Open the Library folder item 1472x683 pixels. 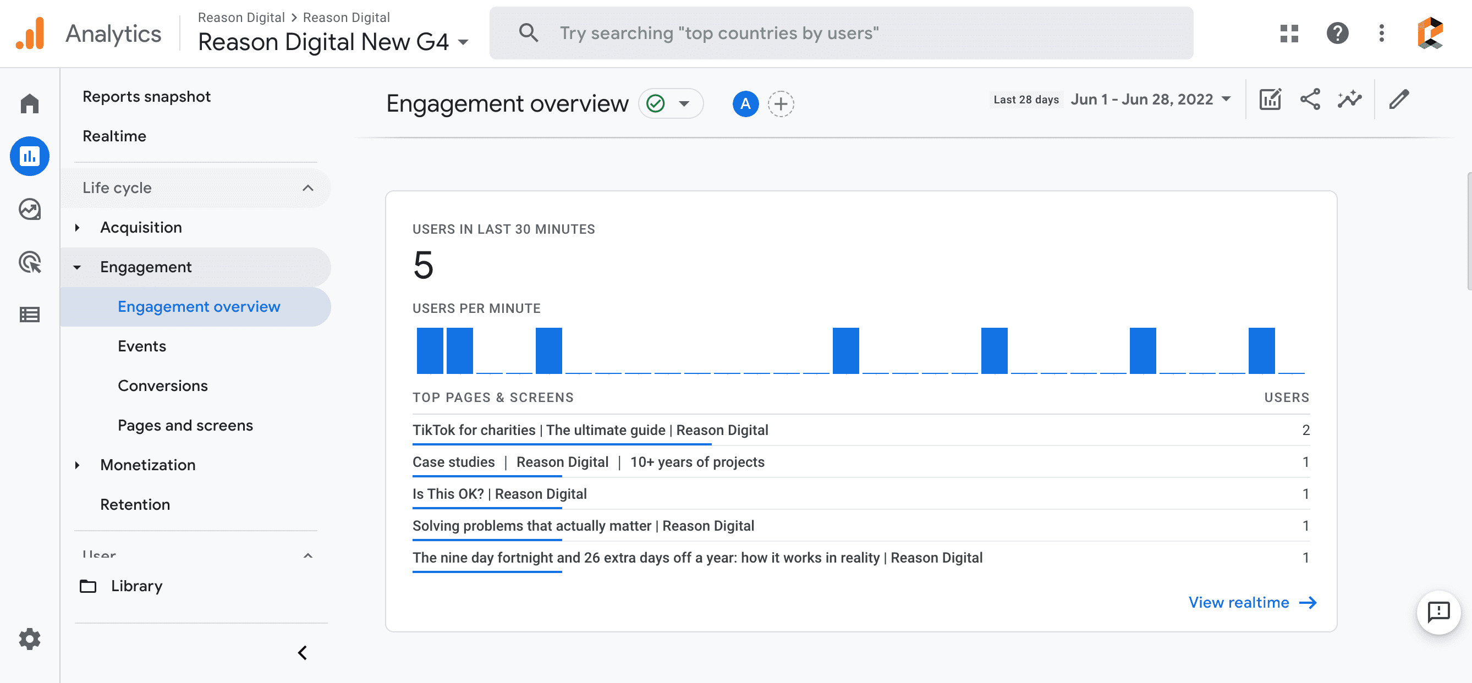point(120,586)
